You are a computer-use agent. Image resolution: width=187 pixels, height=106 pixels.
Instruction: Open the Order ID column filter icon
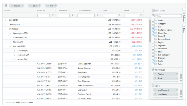click(53, 15)
